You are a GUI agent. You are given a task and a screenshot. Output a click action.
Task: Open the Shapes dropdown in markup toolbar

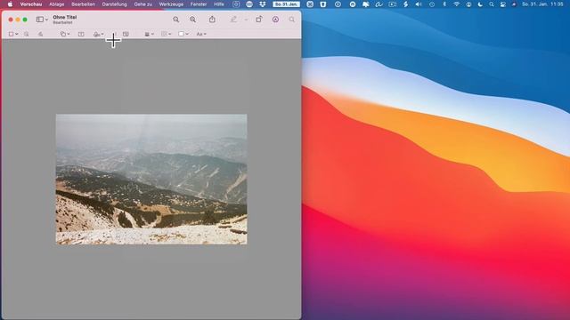65,34
